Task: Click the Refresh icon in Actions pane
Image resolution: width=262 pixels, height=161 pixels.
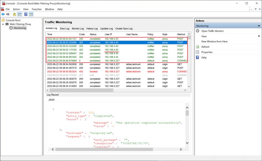Action: (x=198, y=47)
